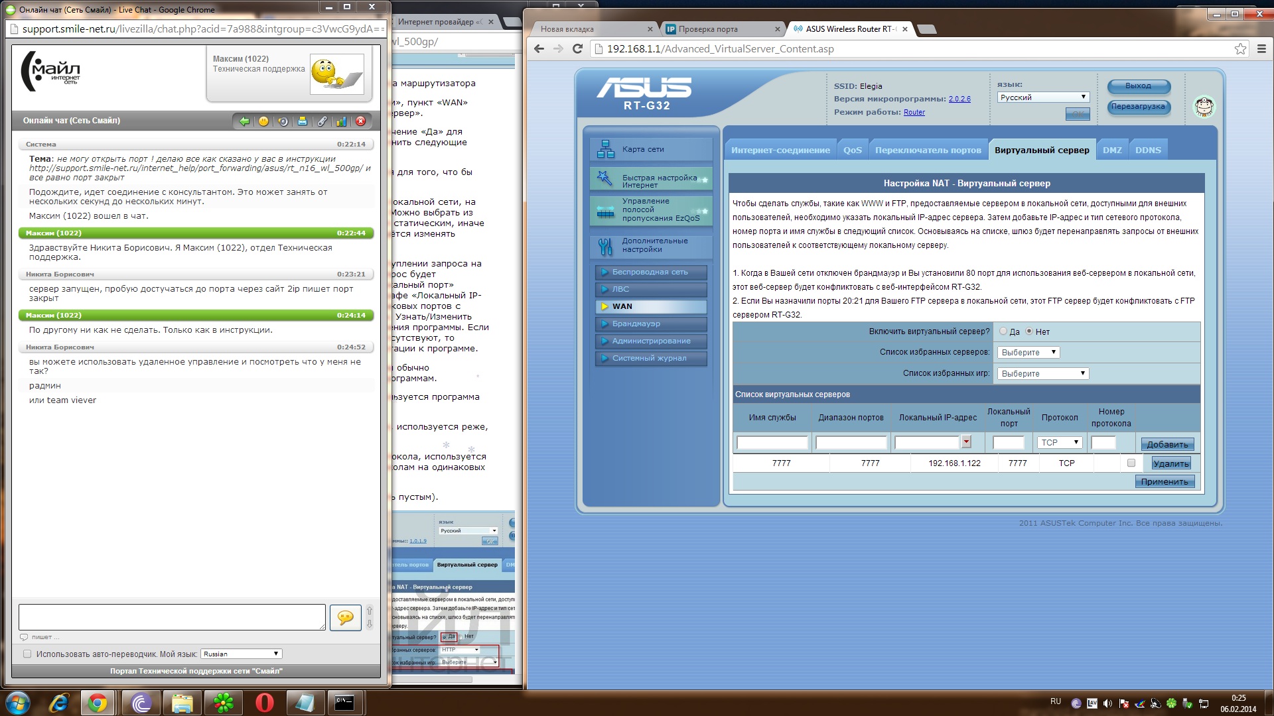Open the Chrome menu hamburger icon
Viewport: 1274px width, 716px height.
[1261, 49]
